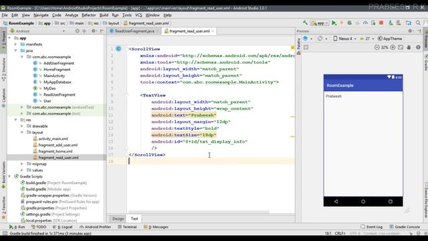
Task: Click the horizontal scrollbar of code editor
Action: coord(199,212)
